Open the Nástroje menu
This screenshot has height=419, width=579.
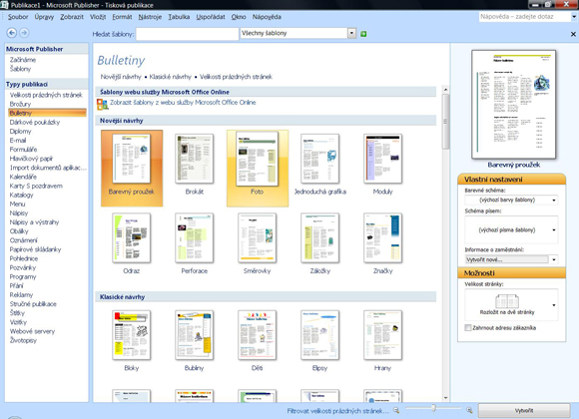click(150, 17)
